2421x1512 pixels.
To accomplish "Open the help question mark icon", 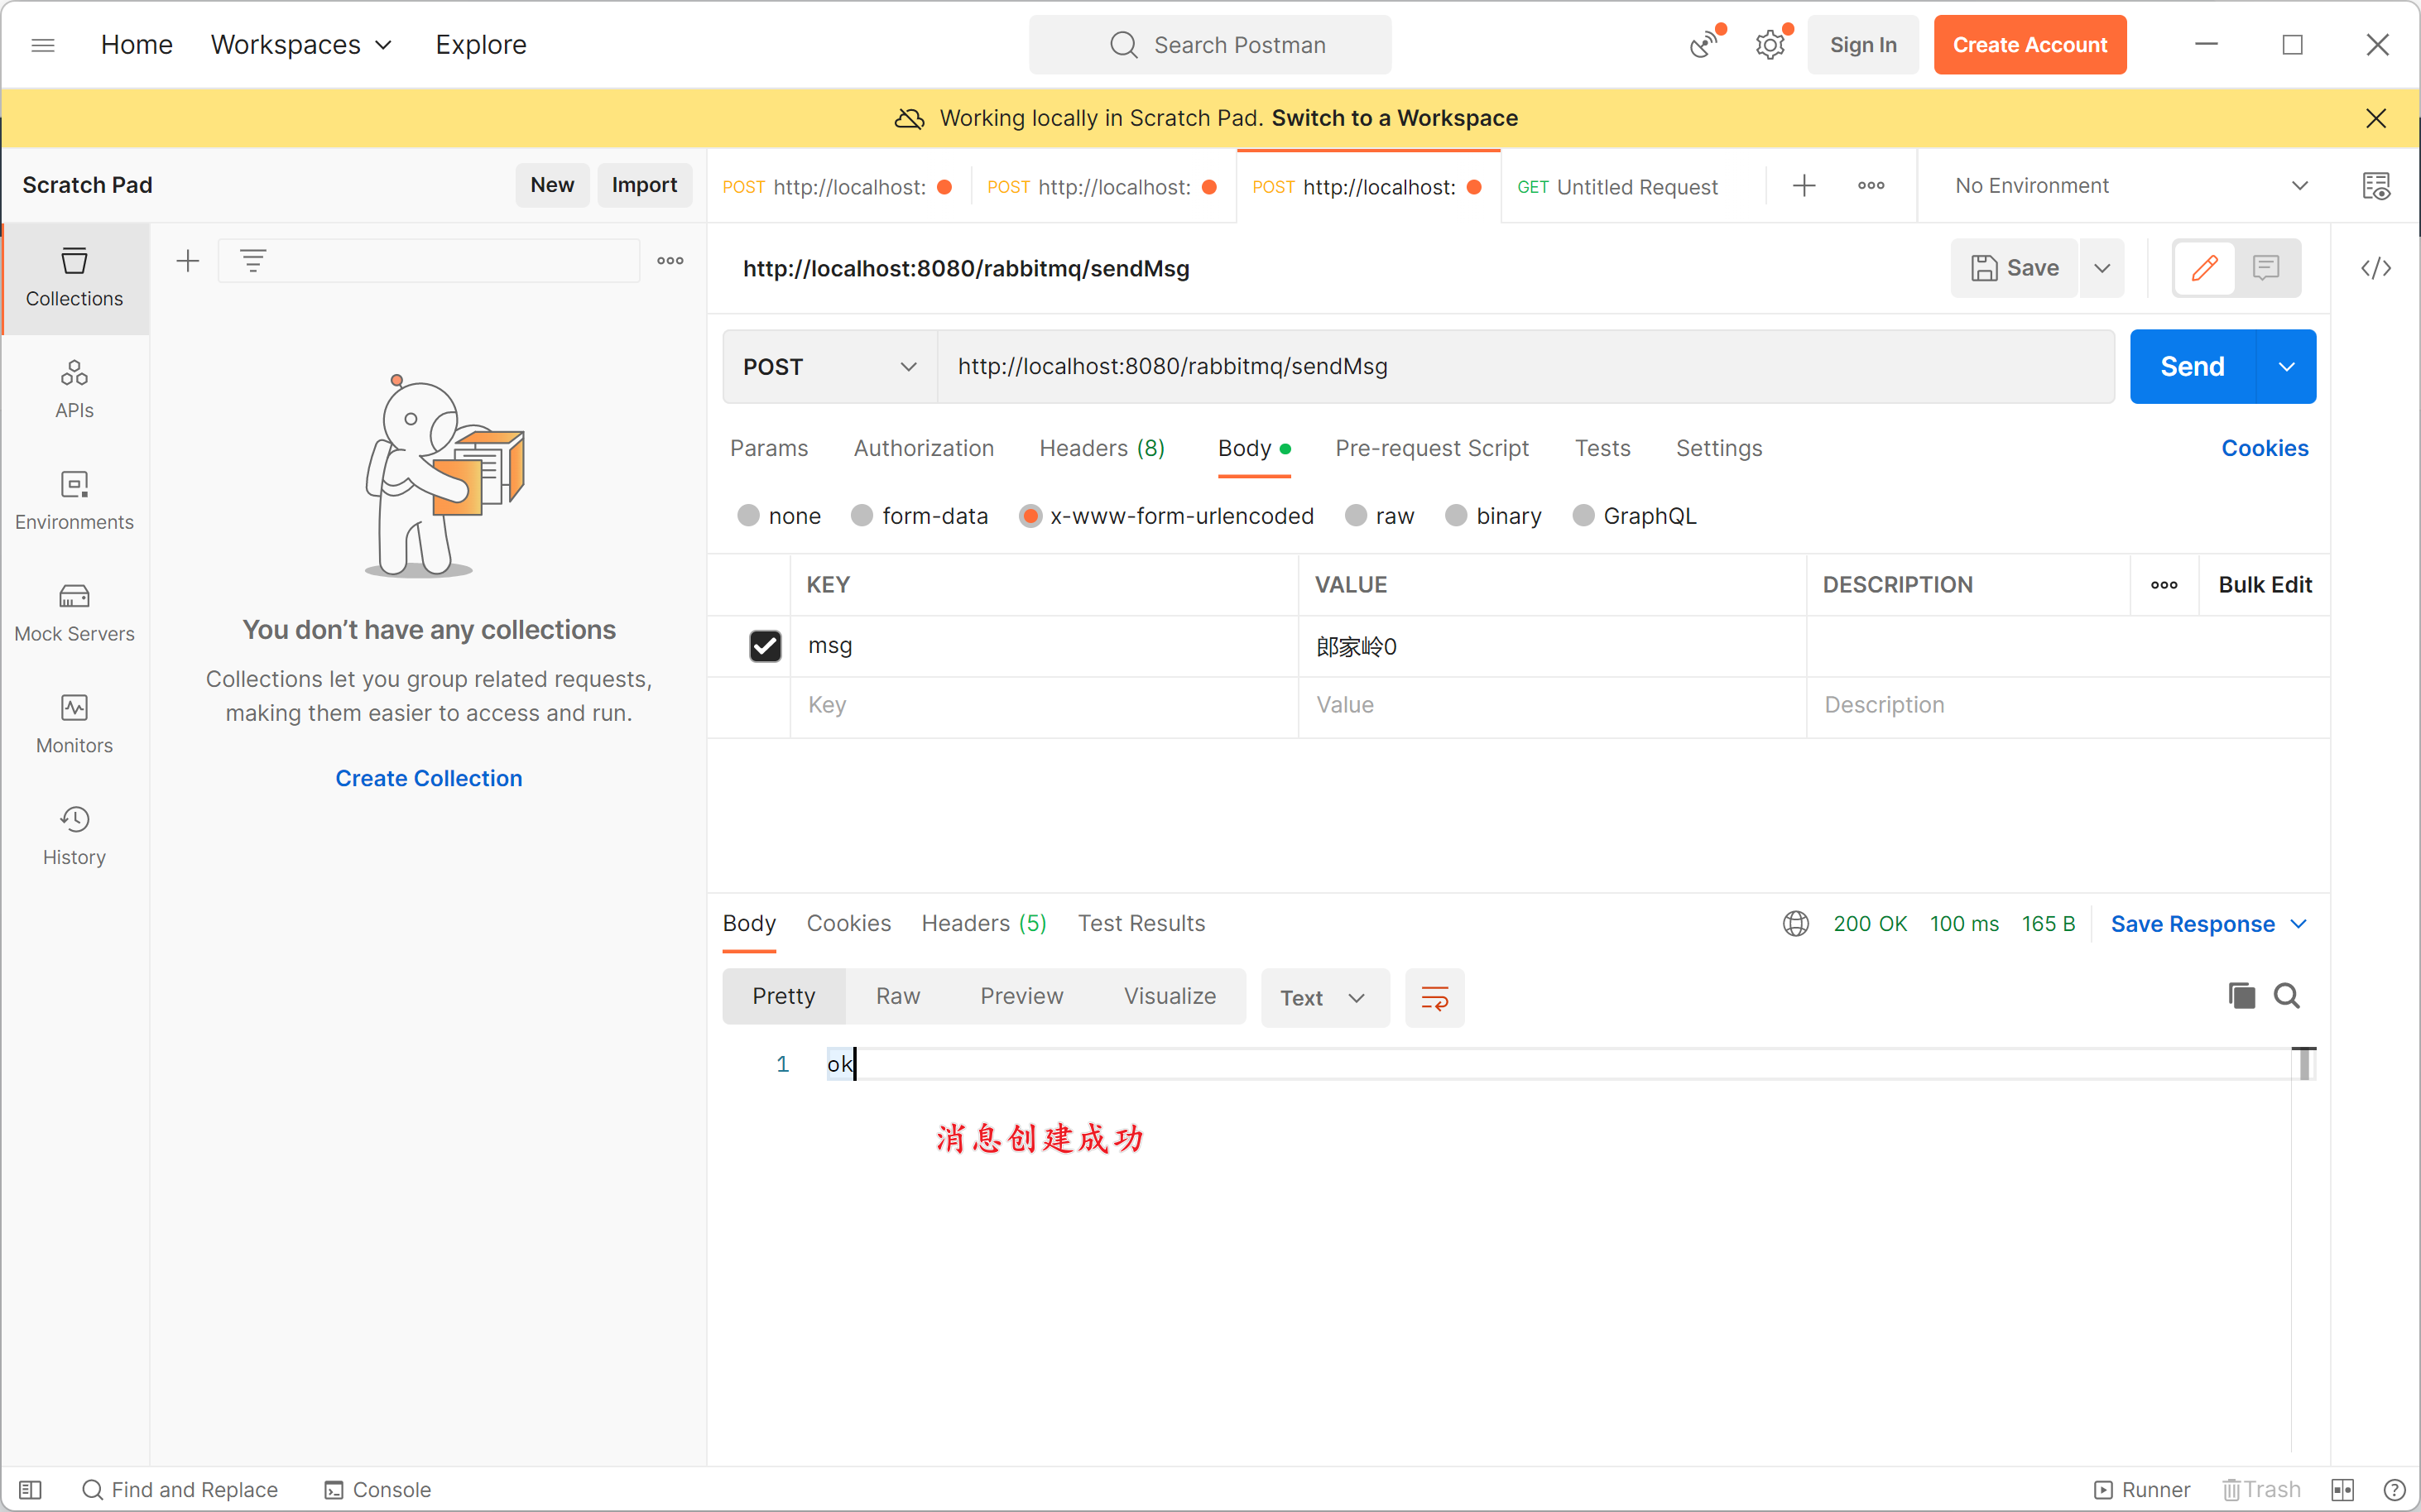I will pos(2394,1489).
